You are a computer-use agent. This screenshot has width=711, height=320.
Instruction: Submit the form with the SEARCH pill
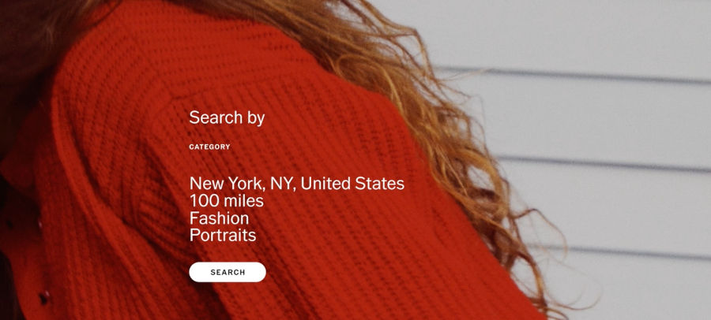click(228, 272)
